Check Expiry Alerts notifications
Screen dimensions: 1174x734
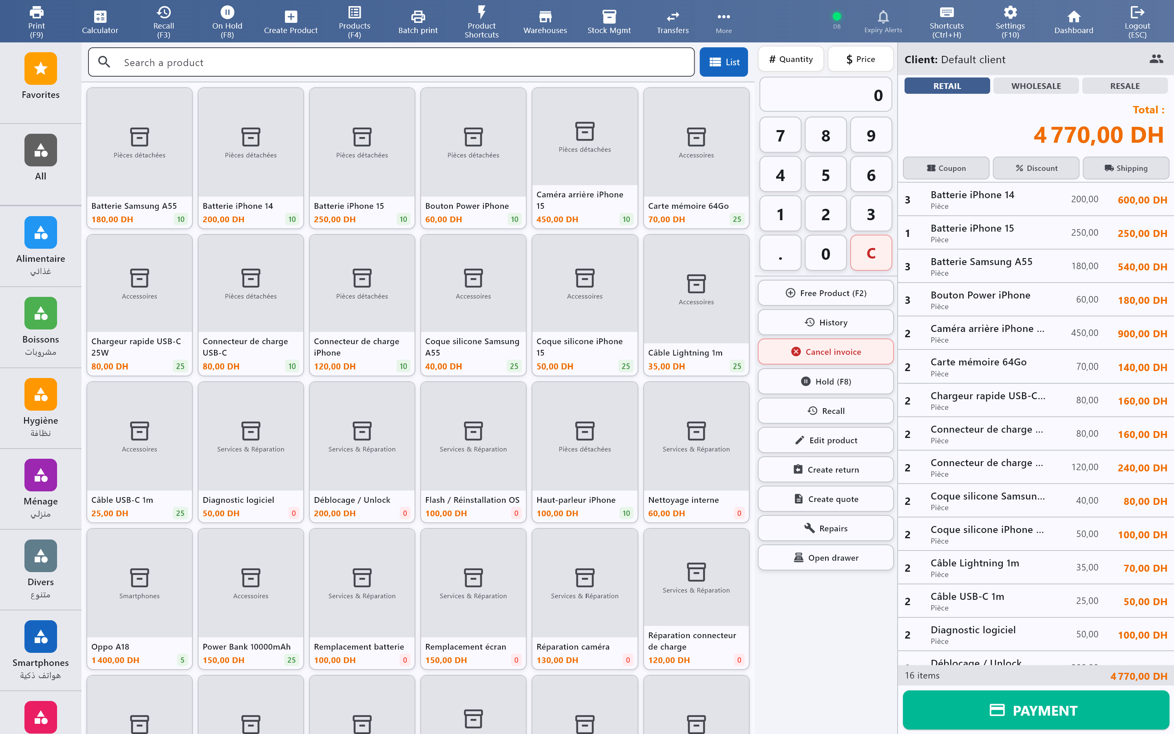click(x=883, y=21)
